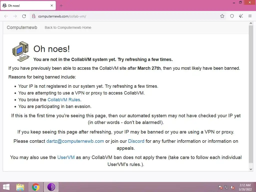Click the Action Center flag tray icon

point(220,187)
